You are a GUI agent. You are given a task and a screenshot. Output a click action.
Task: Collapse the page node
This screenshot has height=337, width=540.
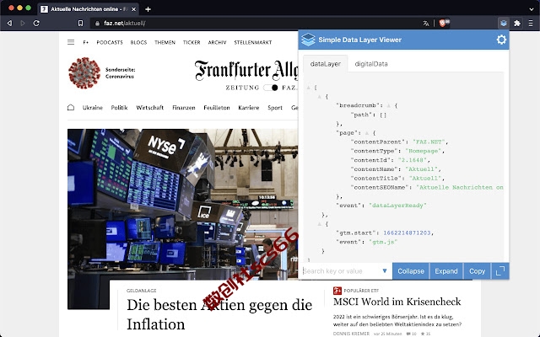(367, 133)
